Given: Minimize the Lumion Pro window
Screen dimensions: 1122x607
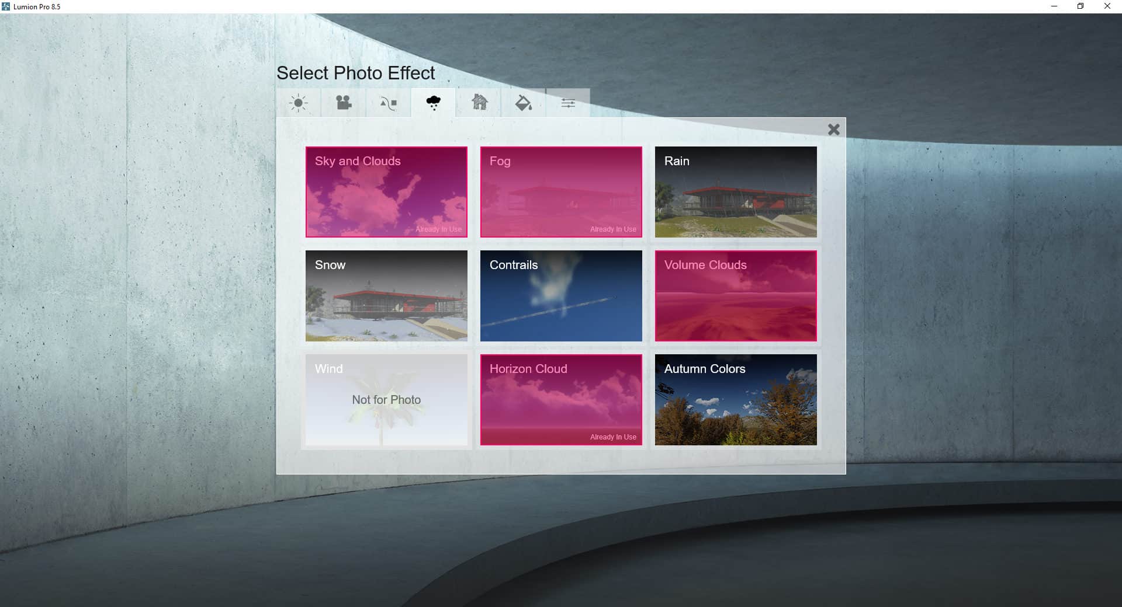Looking at the screenshot, I should click(1054, 6).
